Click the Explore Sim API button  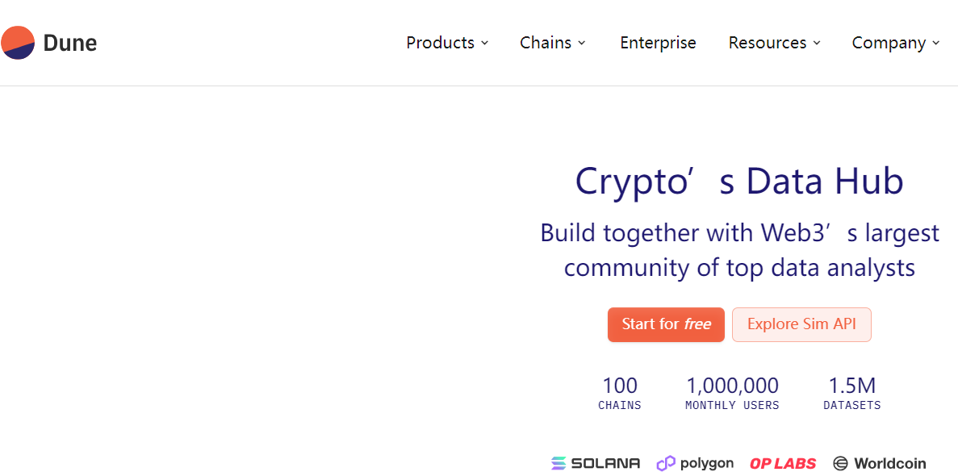coord(801,324)
